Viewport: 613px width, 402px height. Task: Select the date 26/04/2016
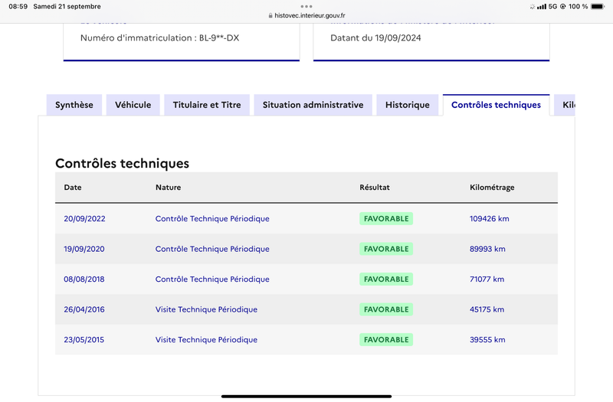tap(84, 309)
